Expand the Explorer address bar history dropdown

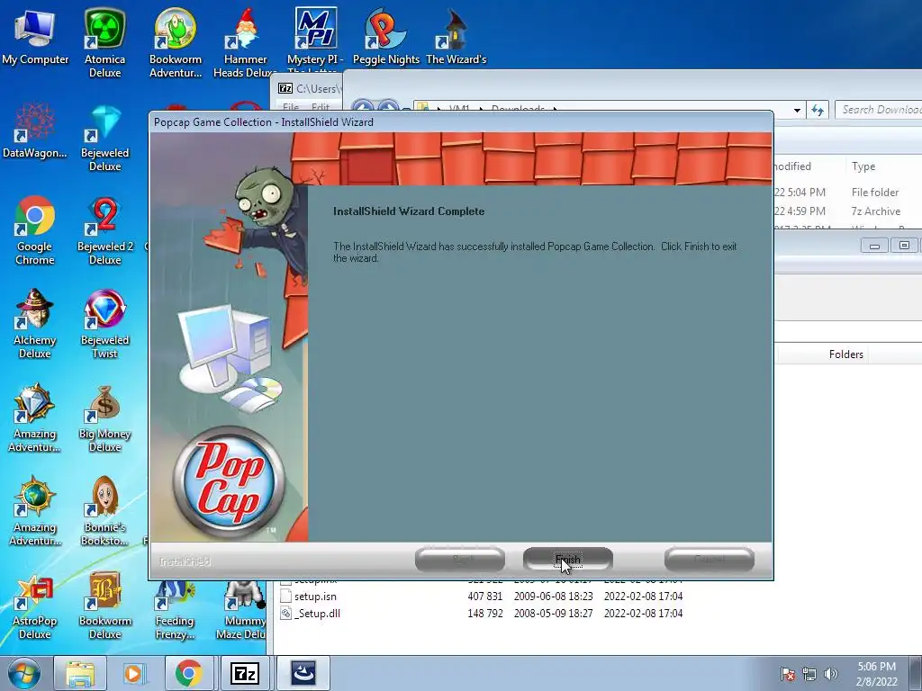tap(797, 110)
